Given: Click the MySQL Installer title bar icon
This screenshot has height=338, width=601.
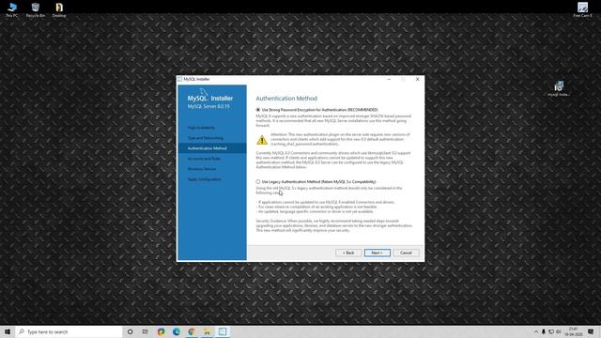Looking at the screenshot, I should (179, 79).
